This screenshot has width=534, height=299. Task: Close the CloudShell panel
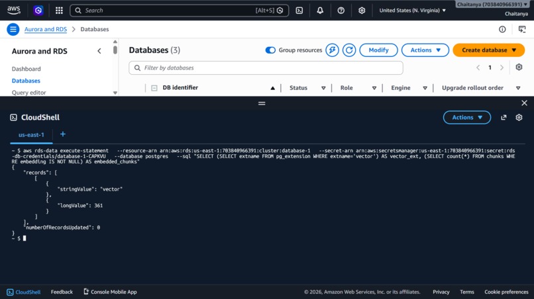point(525,103)
